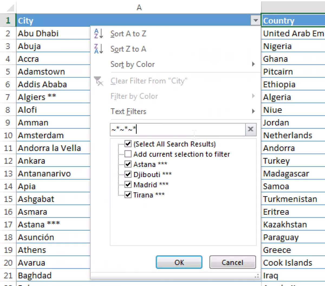Choose Sort A to Z menu item
This screenshot has width=325, height=286.
(128, 34)
